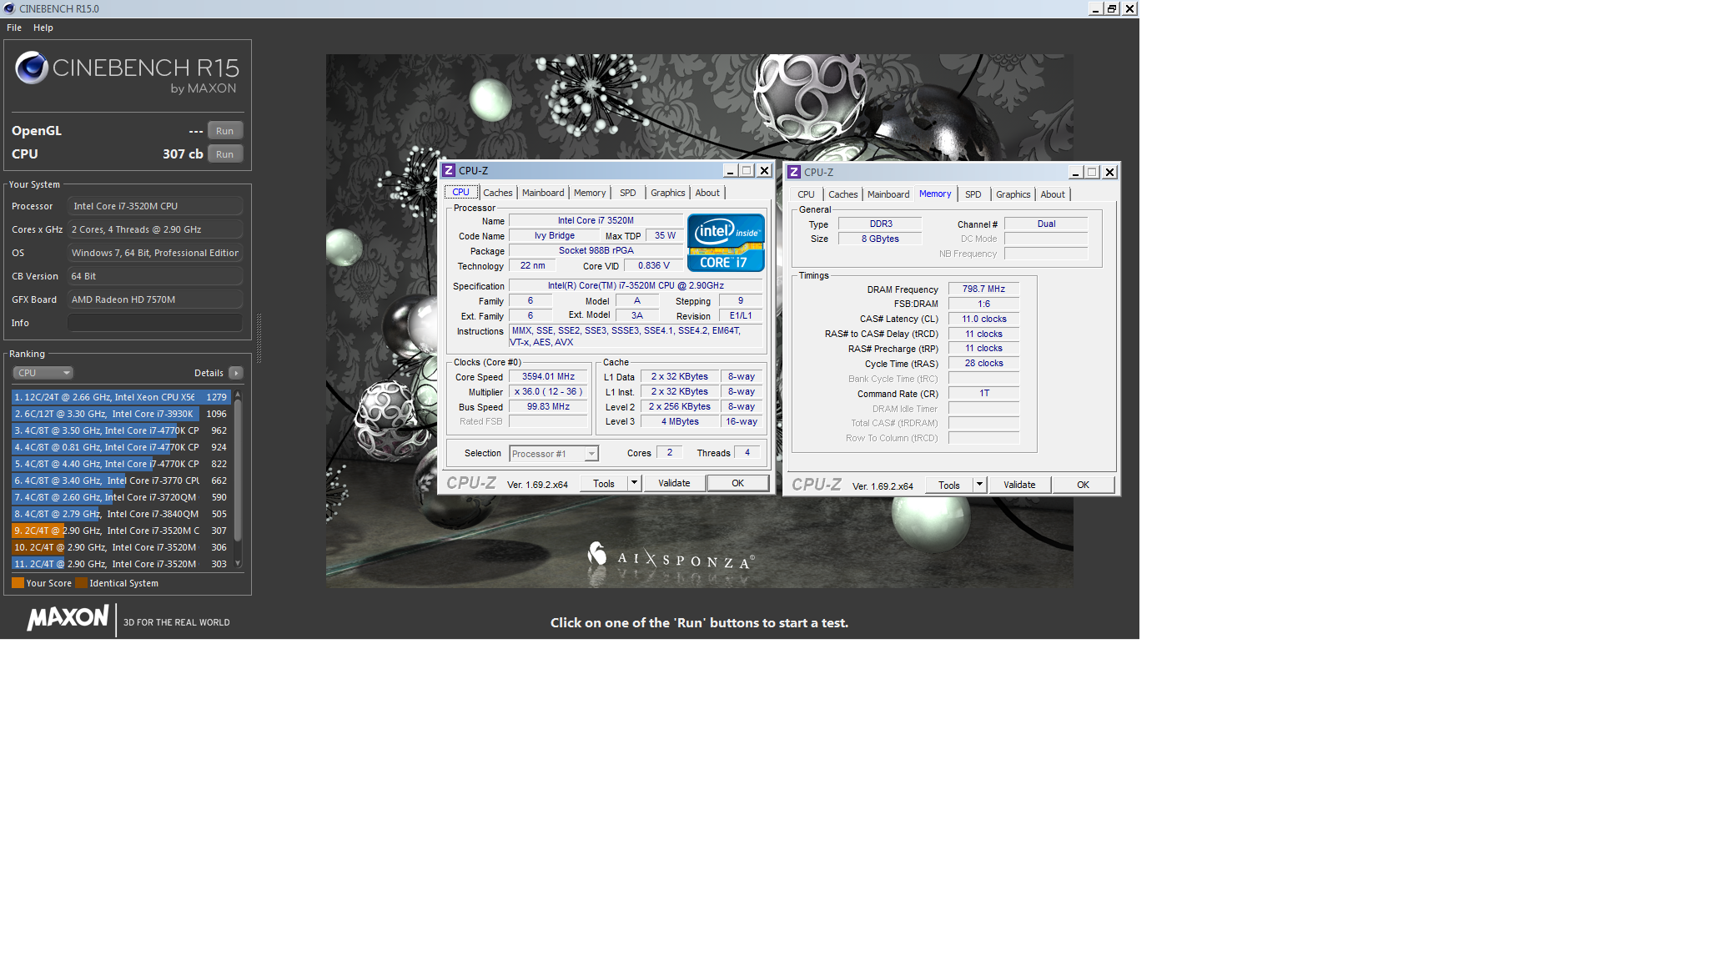The height and width of the screenshot is (976, 1735).
Task: Click Tools button in right CPU-Z
Action: [949, 485]
